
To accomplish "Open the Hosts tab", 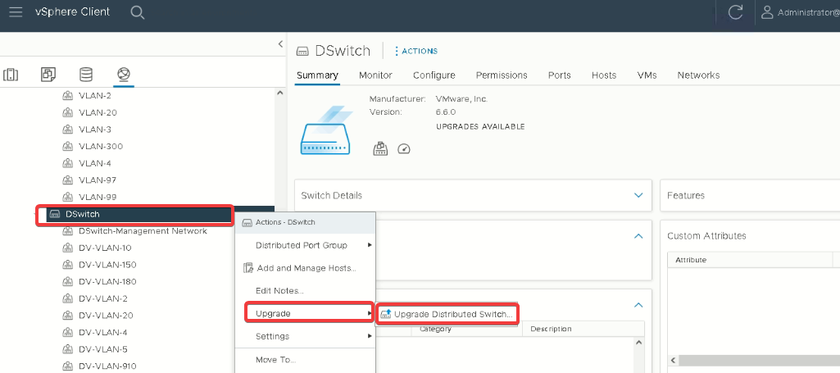I will tap(604, 75).
